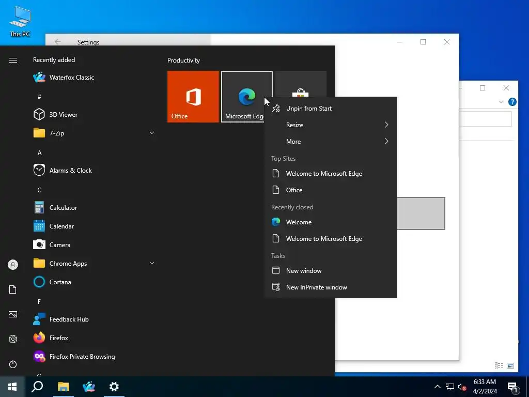Screen dimensions: 529x397
Task: Choose New InPrivate window task
Action: 331,287
